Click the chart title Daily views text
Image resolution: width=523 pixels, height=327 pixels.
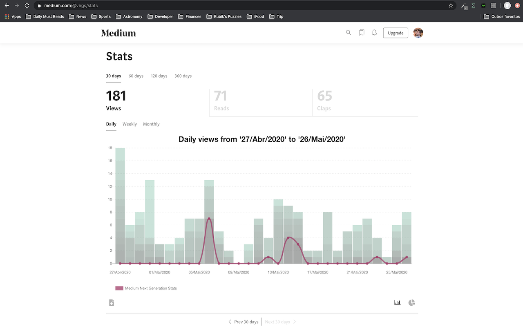tap(262, 139)
